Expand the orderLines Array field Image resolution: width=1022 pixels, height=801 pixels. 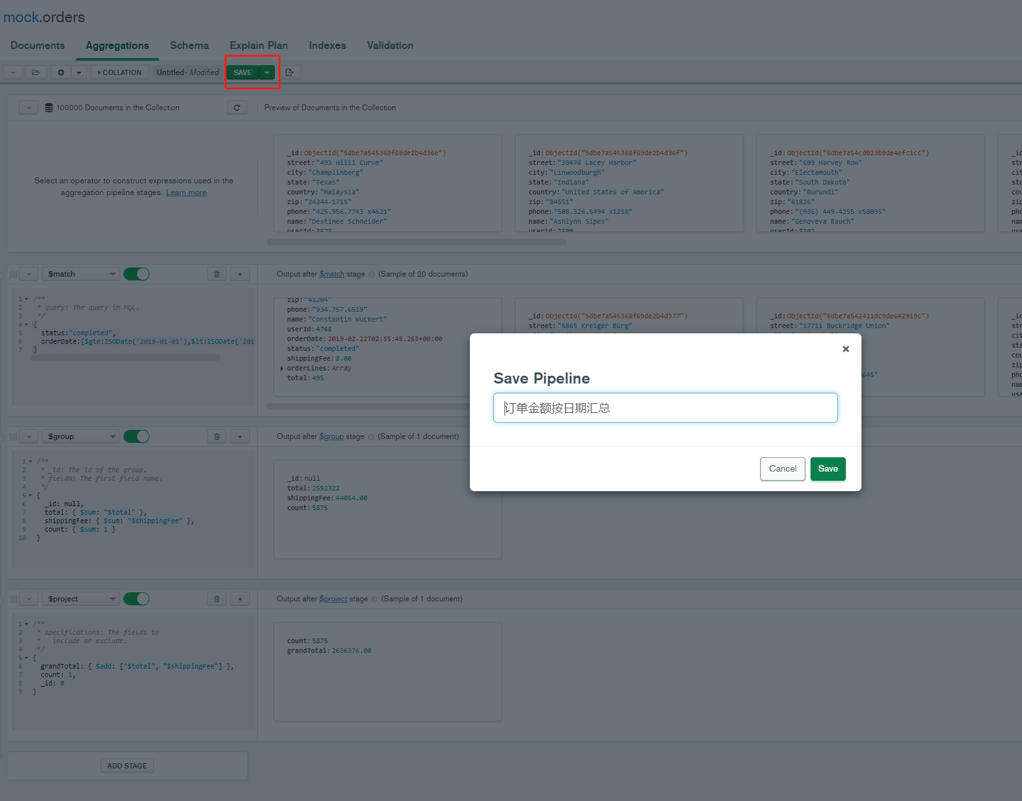pyautogui.click(x=282, y=369)
